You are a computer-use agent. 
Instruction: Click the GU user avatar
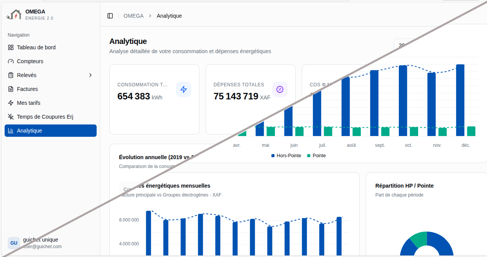click(14, 243)
